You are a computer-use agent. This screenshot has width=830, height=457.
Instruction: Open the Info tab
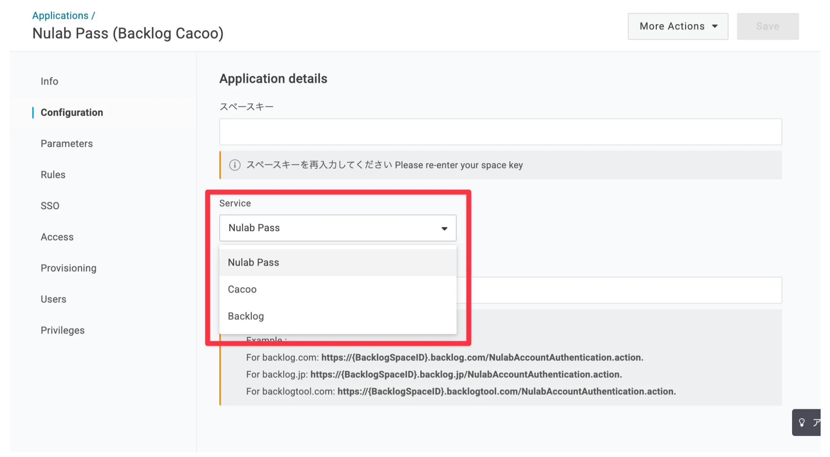50,81
